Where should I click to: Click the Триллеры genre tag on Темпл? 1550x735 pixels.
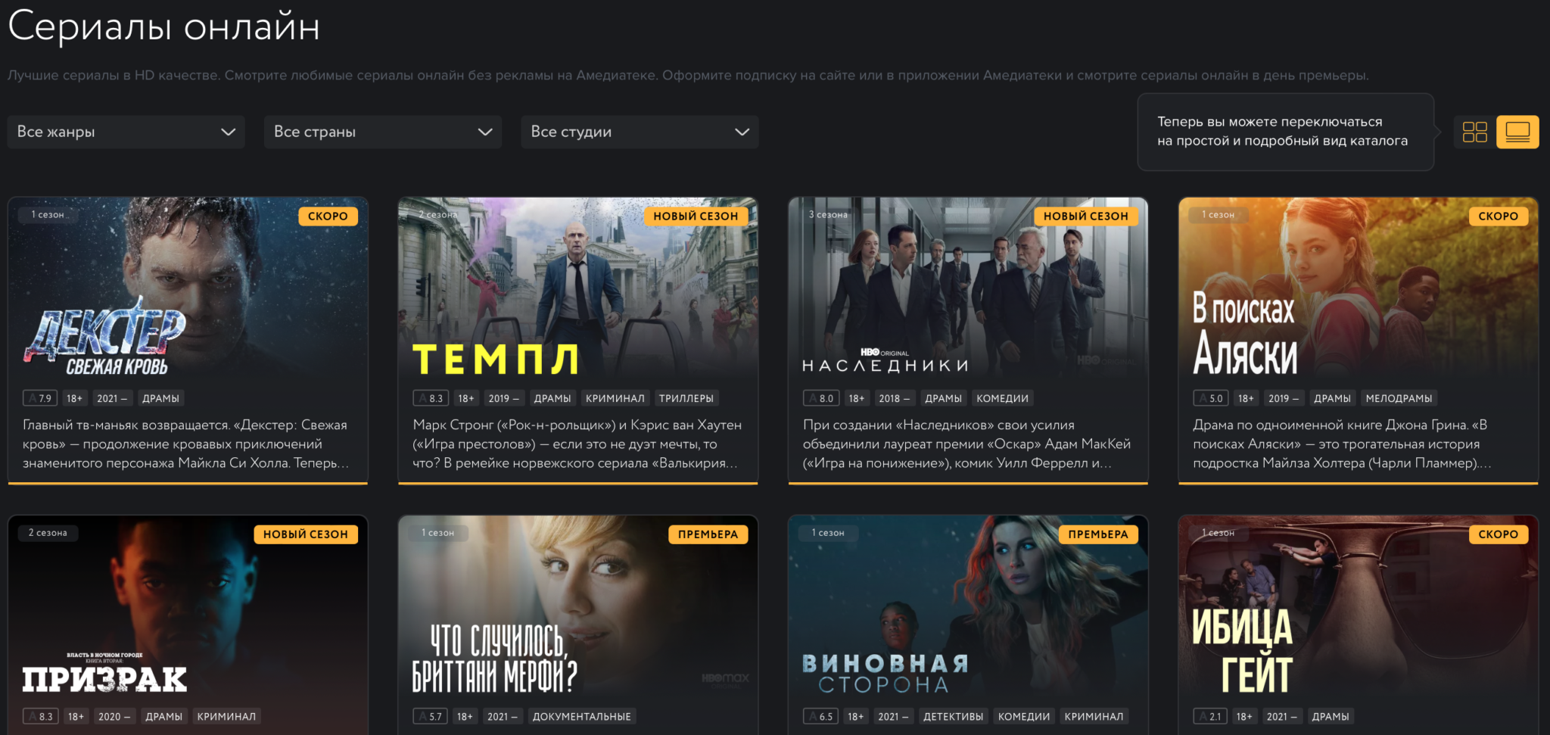pyautogui.click(x=686, y=398)
